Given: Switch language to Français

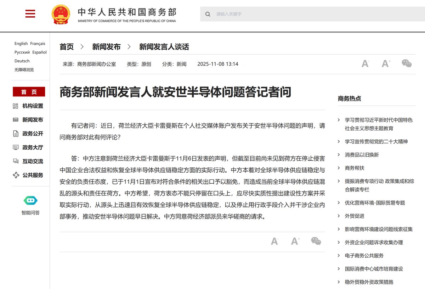Looking at the screenshot, I should pyautogui.click(x=38, y=44).
